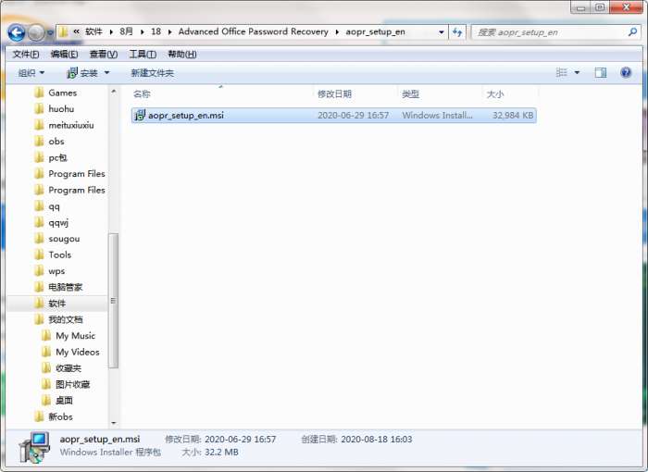Select the sougou folder
Screen dimensions: 648x472
[64, 239]
